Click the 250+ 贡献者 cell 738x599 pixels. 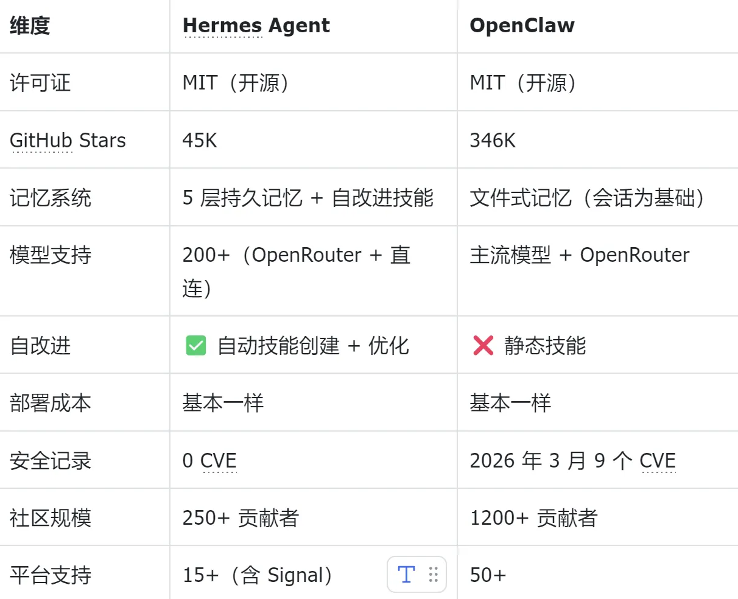coord(241,518)
